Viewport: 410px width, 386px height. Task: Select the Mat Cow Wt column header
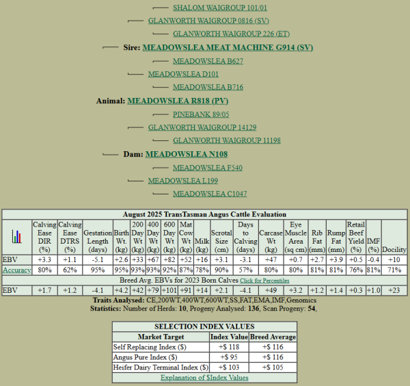point(186,237)
